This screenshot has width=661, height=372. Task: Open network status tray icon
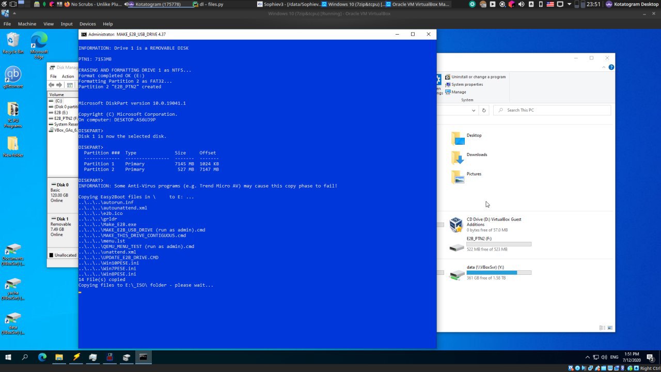click(x=596, y=357)
